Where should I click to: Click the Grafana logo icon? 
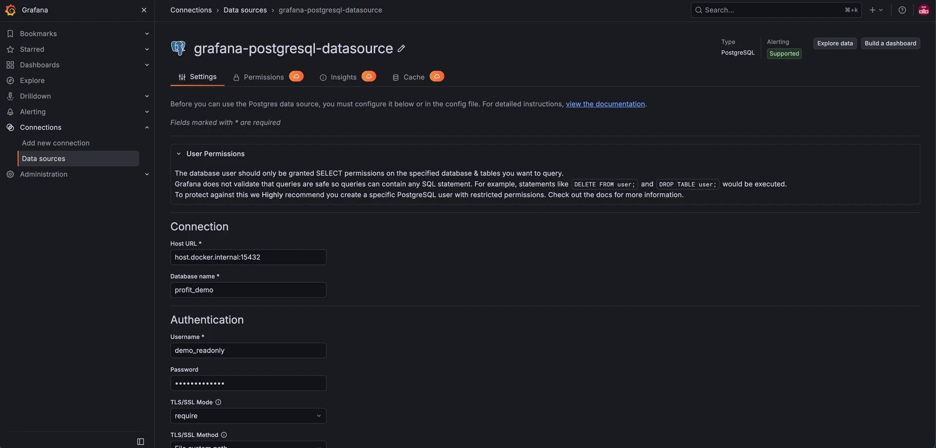tap(10, 10)
